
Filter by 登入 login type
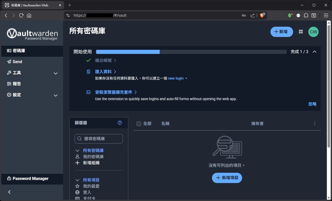87,192
